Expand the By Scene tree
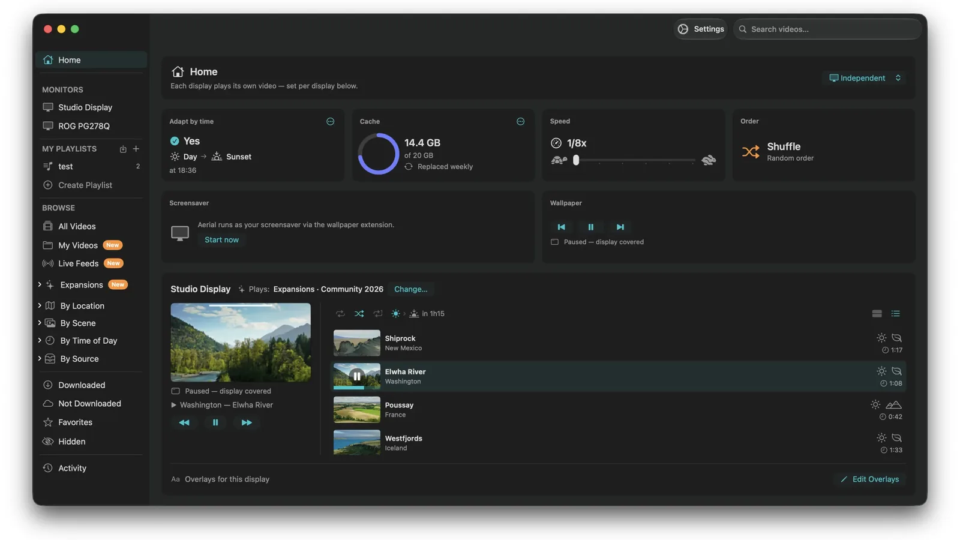960x540 pixels. click(40, 323)
